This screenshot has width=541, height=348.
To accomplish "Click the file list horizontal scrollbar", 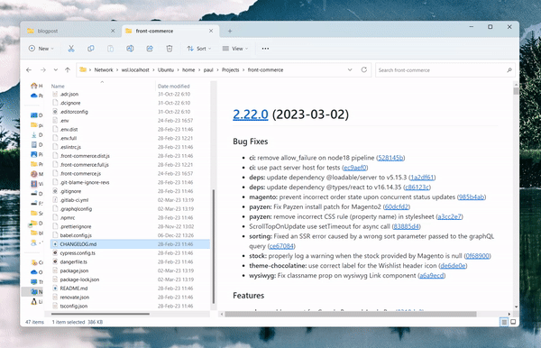I will pyautogui.click(x=100, y=314).
